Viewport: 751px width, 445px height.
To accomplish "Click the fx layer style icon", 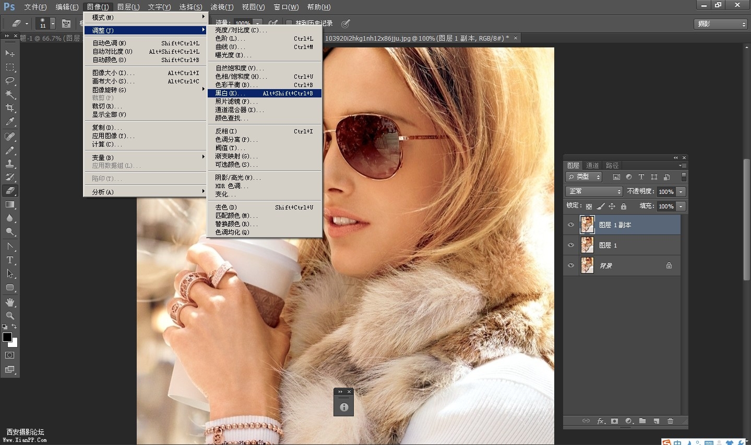I will pyautogui.click(x=601, y=421).
